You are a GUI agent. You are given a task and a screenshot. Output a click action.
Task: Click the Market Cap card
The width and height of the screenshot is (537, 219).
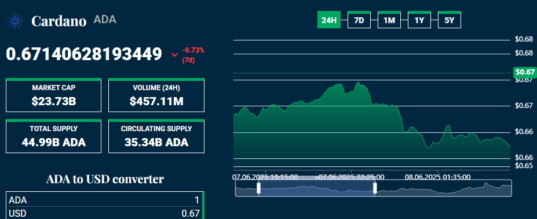53,95
